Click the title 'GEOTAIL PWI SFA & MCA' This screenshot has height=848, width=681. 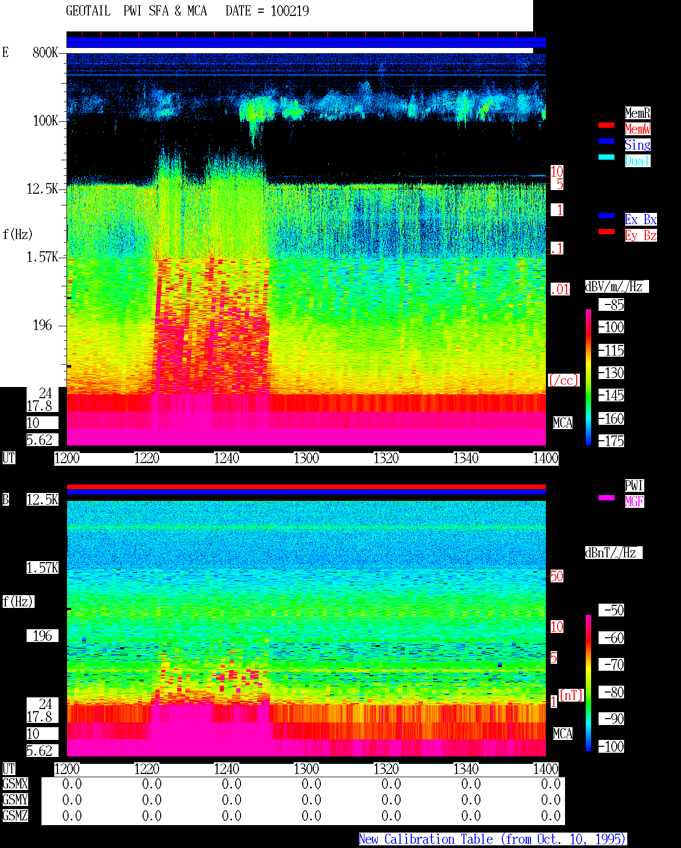click(136, 11)
